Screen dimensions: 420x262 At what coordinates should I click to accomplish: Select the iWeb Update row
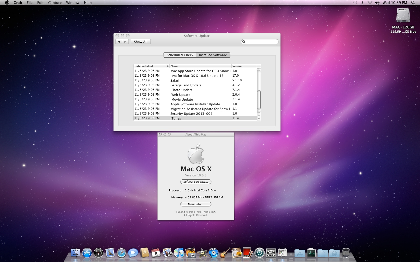pos(195,95)
